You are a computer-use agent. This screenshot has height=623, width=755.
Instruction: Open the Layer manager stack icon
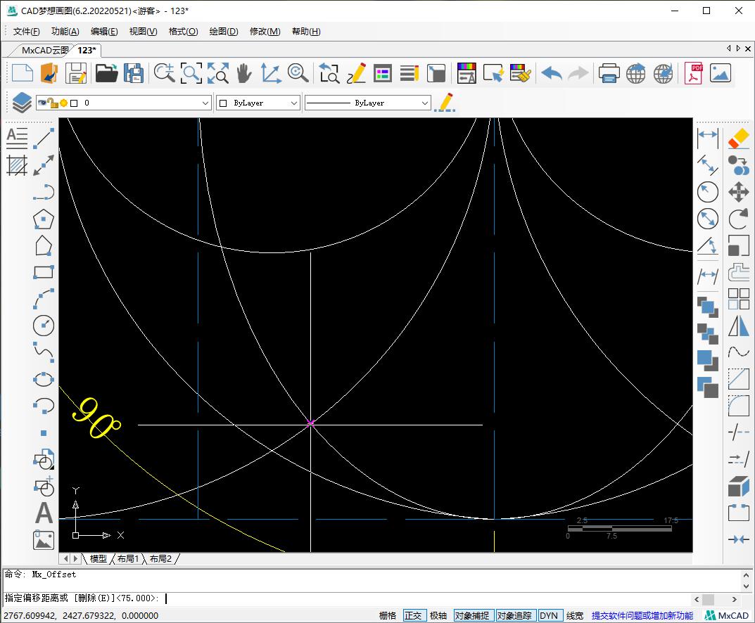[x=22, y=103]
